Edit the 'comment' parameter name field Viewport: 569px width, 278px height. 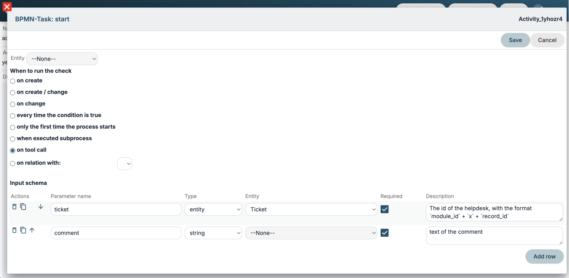click(116, 233)
